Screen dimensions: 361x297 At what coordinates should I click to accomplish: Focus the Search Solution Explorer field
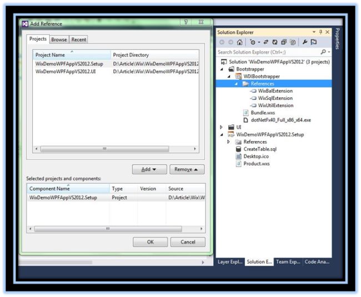268,52
